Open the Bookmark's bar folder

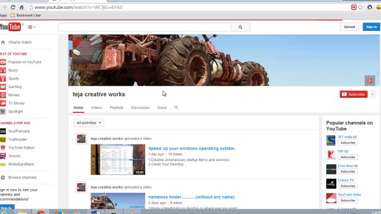(26, 15)
